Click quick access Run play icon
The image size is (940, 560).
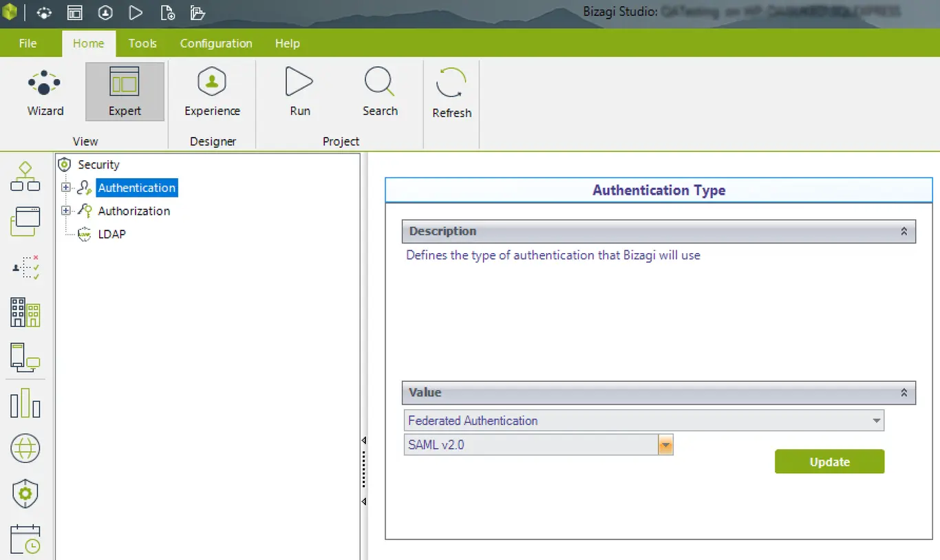[136, 13]
